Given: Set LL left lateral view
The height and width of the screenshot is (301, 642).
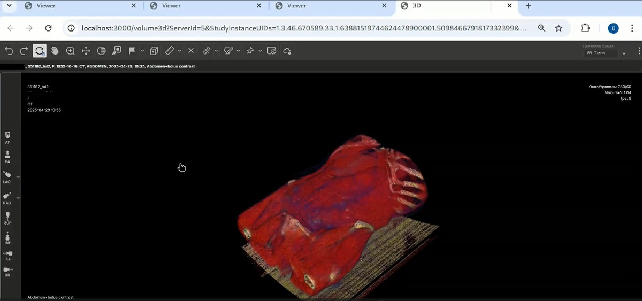Looking at the screenshot, I should click(7, 256).
